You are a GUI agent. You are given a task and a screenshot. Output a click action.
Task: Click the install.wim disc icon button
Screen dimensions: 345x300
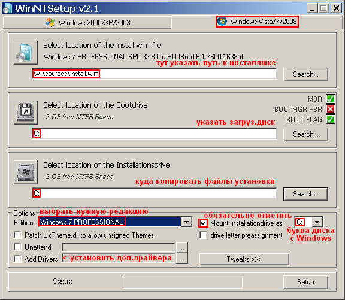coord(26,52)
